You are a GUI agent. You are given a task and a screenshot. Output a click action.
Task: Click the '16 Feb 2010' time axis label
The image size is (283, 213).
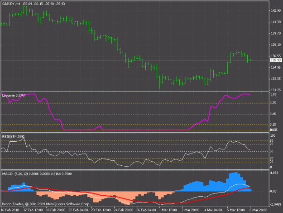(10, 210)
